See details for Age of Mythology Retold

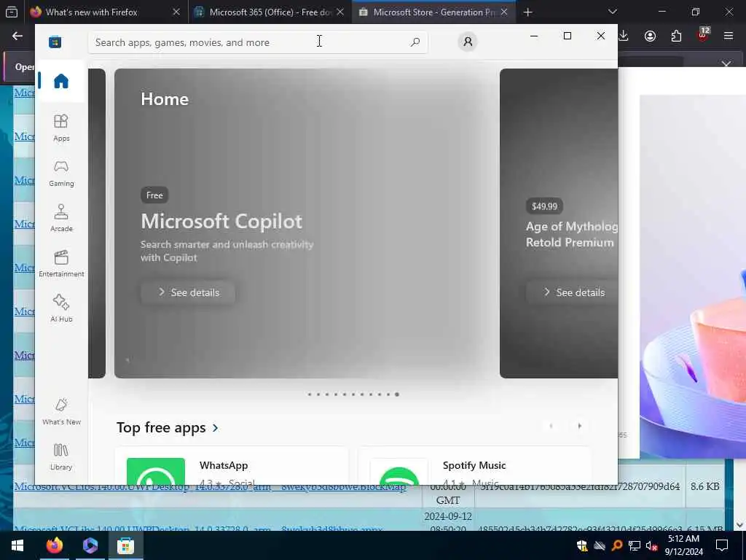pyautogui.click(x=573, y=292)
